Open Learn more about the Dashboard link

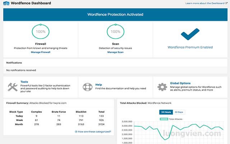pos(205,3)
